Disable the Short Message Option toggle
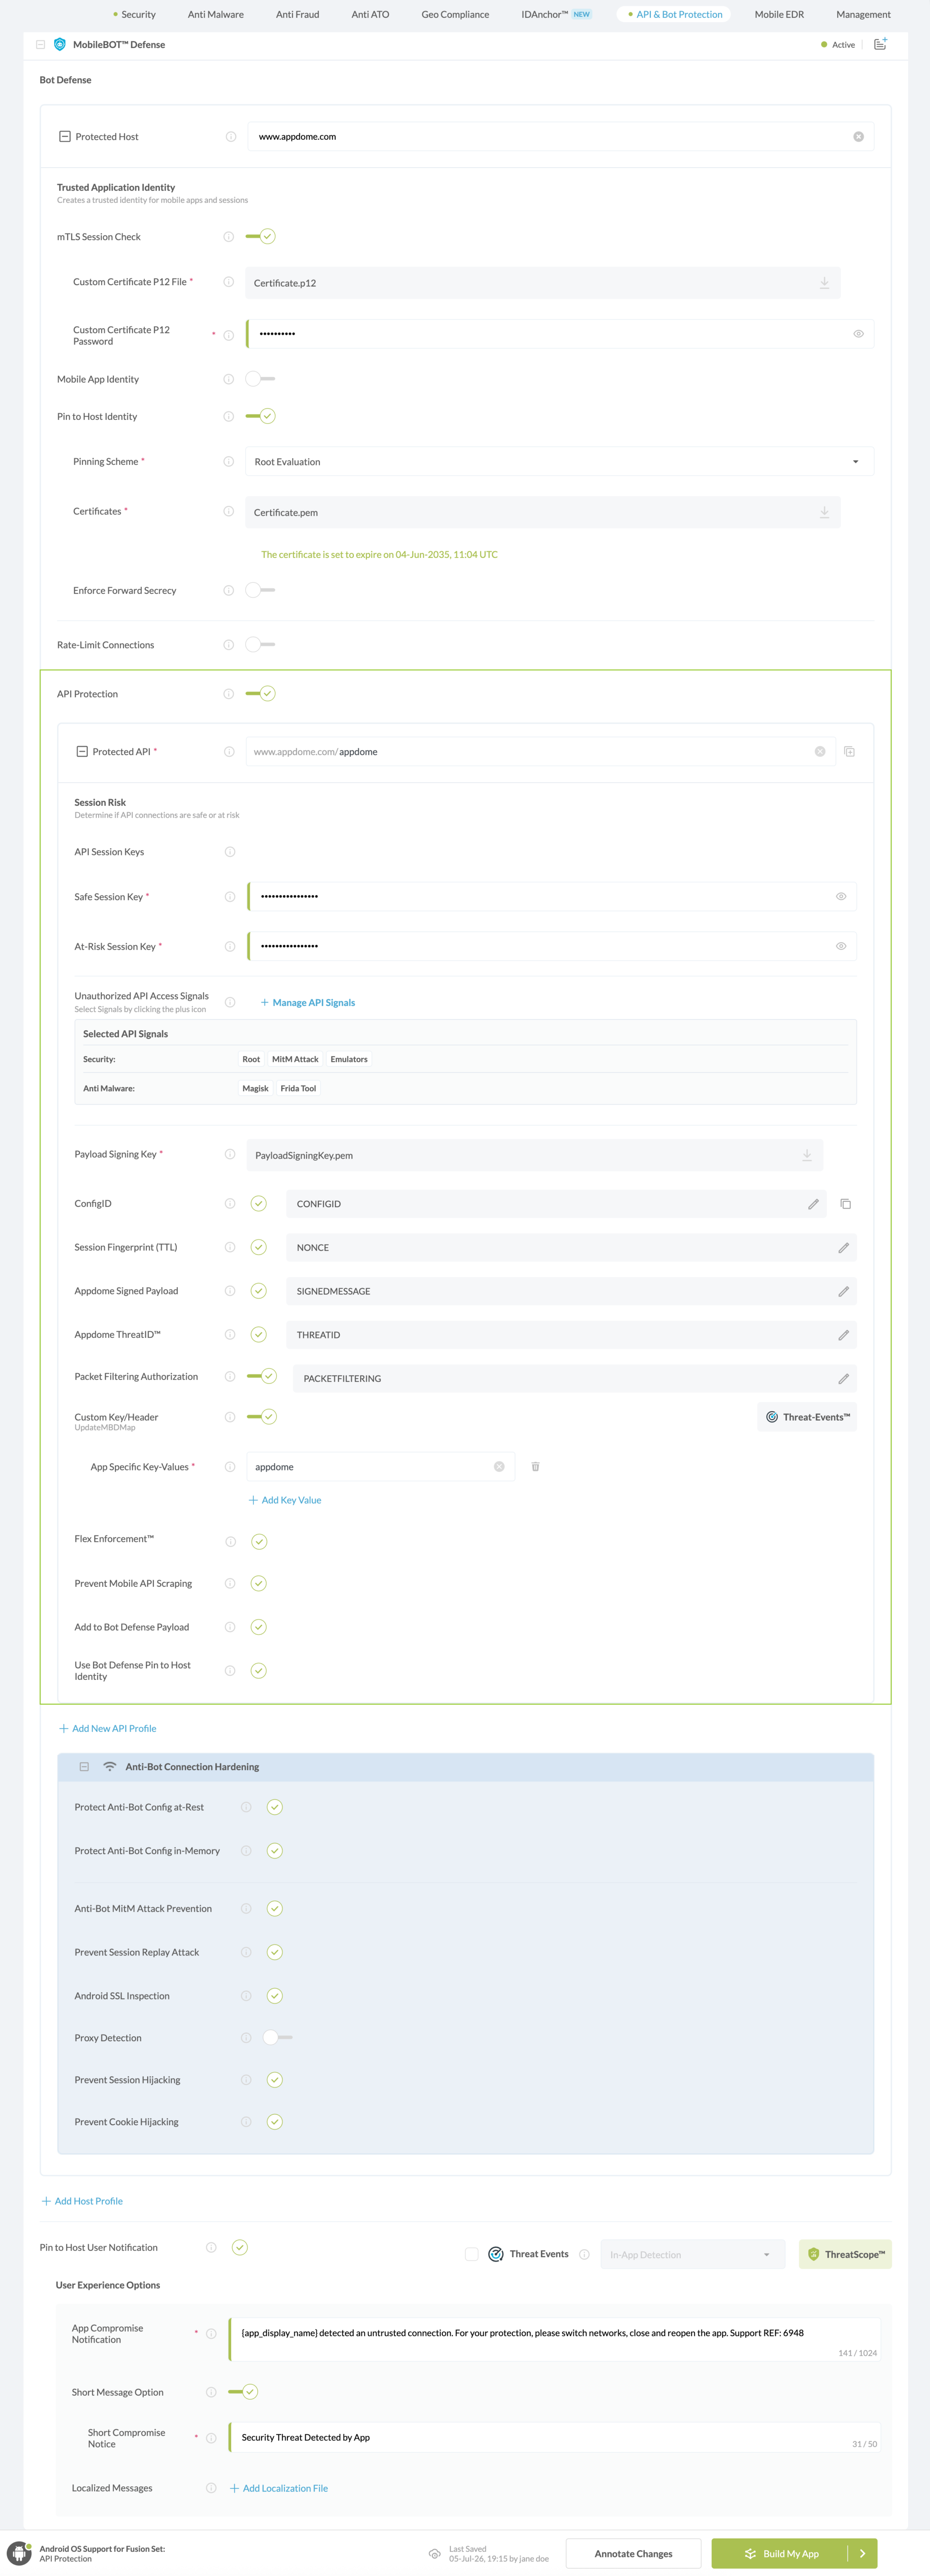Screen dimensions: 930x2576 (243, 2392)
